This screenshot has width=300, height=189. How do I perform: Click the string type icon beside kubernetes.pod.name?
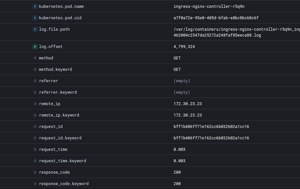pyautogui.click(x=35, y=7)
